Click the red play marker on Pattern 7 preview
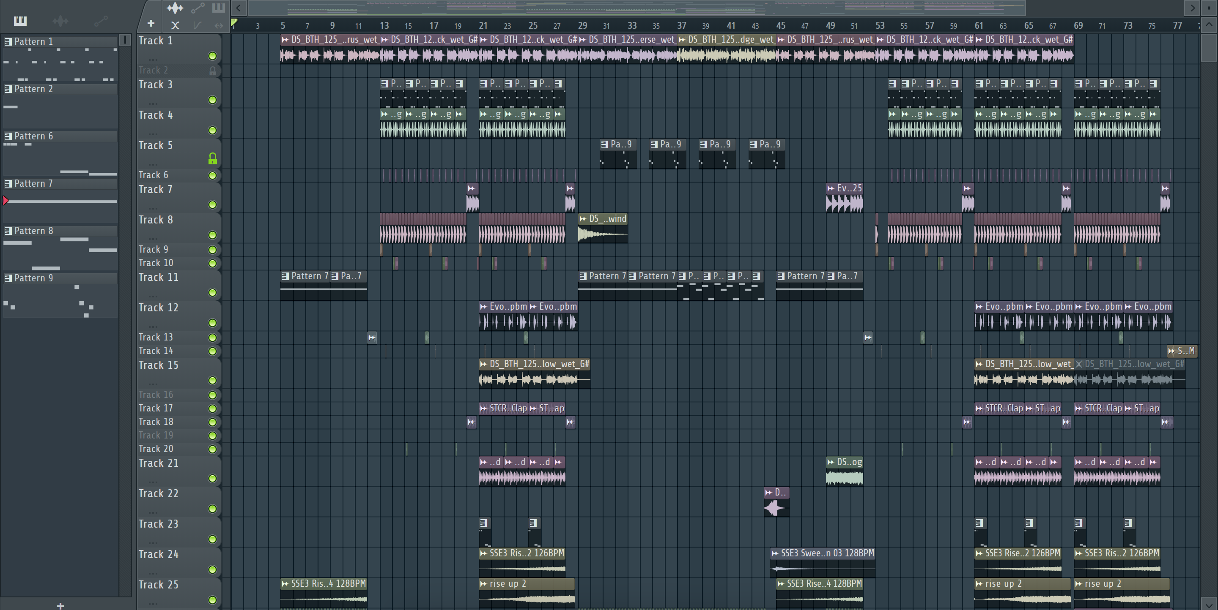This screenshot has width=1218, height=610. coord(5,201)
